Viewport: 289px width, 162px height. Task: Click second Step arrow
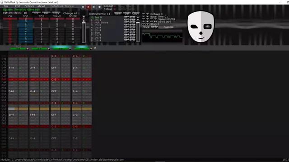148,24
